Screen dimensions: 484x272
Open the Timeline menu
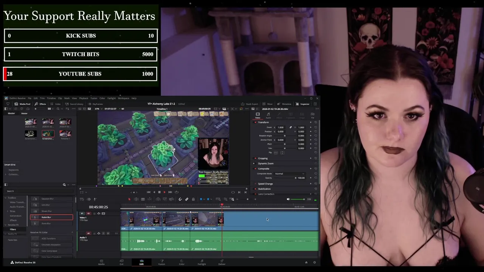tap(51, 98)
